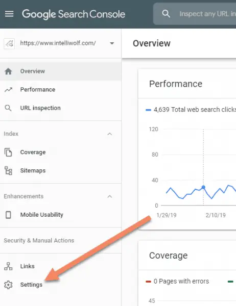Click the Settings gear icon

click(x=8, y=285)
